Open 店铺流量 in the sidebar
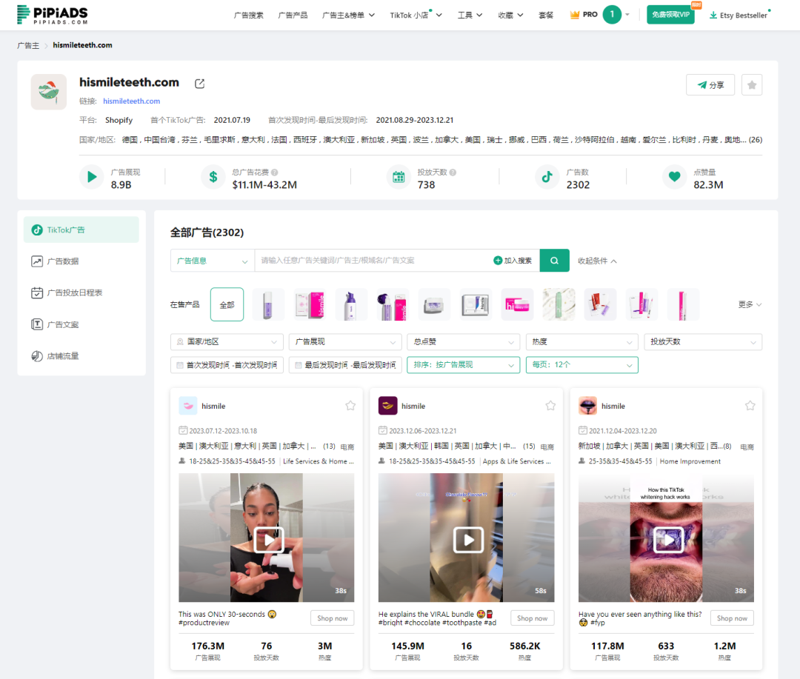Image resolution: width=800 pixels, height=679 pixels. click(x=81, y=356)
